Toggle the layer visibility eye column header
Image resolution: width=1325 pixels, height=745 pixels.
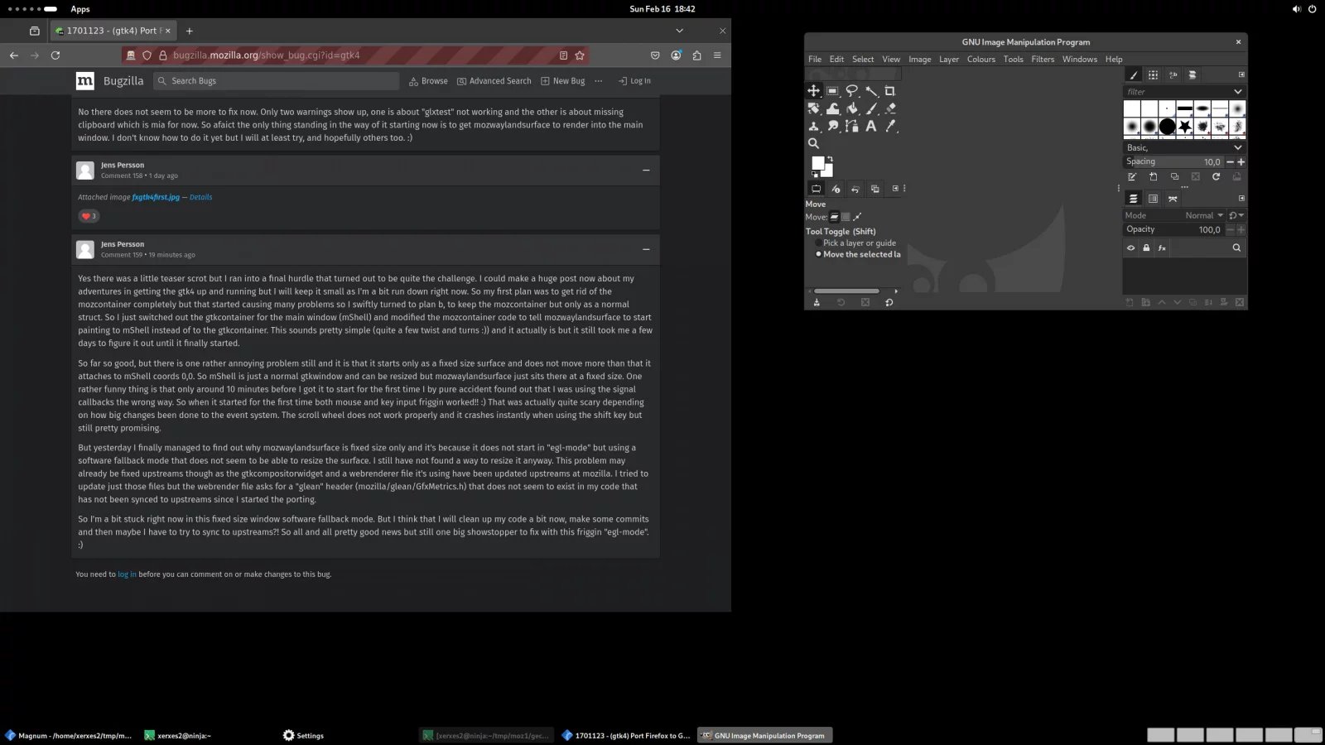pos(1130,248)
